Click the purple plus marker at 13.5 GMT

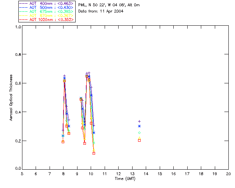tap(139, 121)
